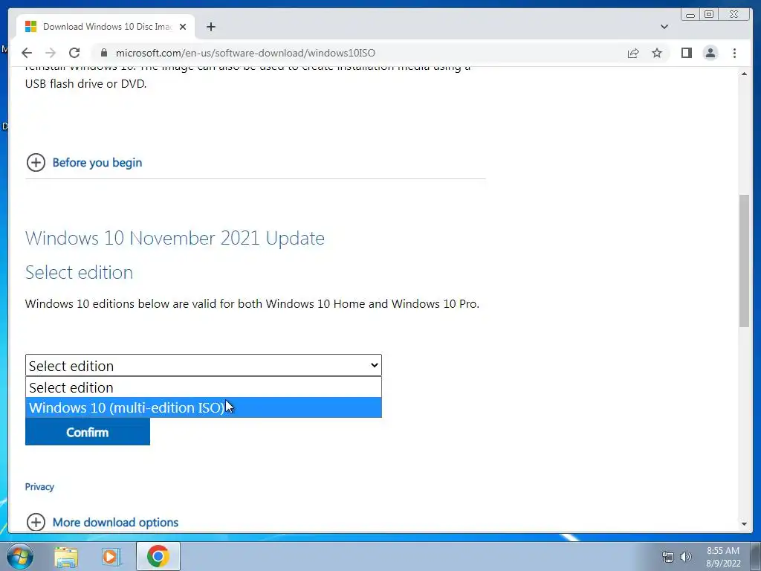Close the Download Windows 10 tab
Viewport: 761px width, 571px height.
[183, 27]
